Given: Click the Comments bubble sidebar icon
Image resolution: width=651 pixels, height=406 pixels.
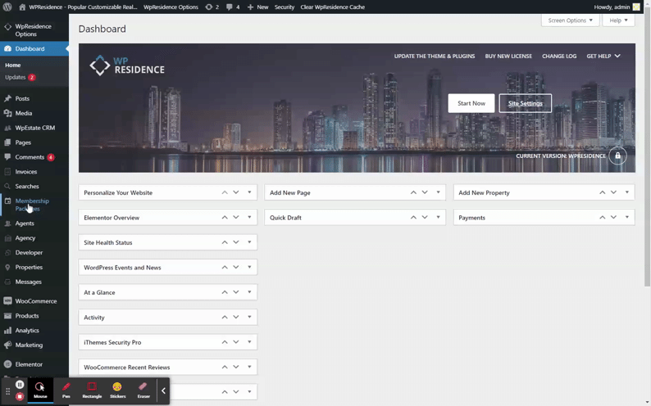Looking at the screenshot, I should (7, 157).
